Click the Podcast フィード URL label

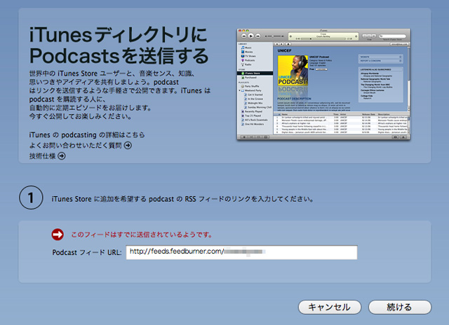click(x=87, y=252)
